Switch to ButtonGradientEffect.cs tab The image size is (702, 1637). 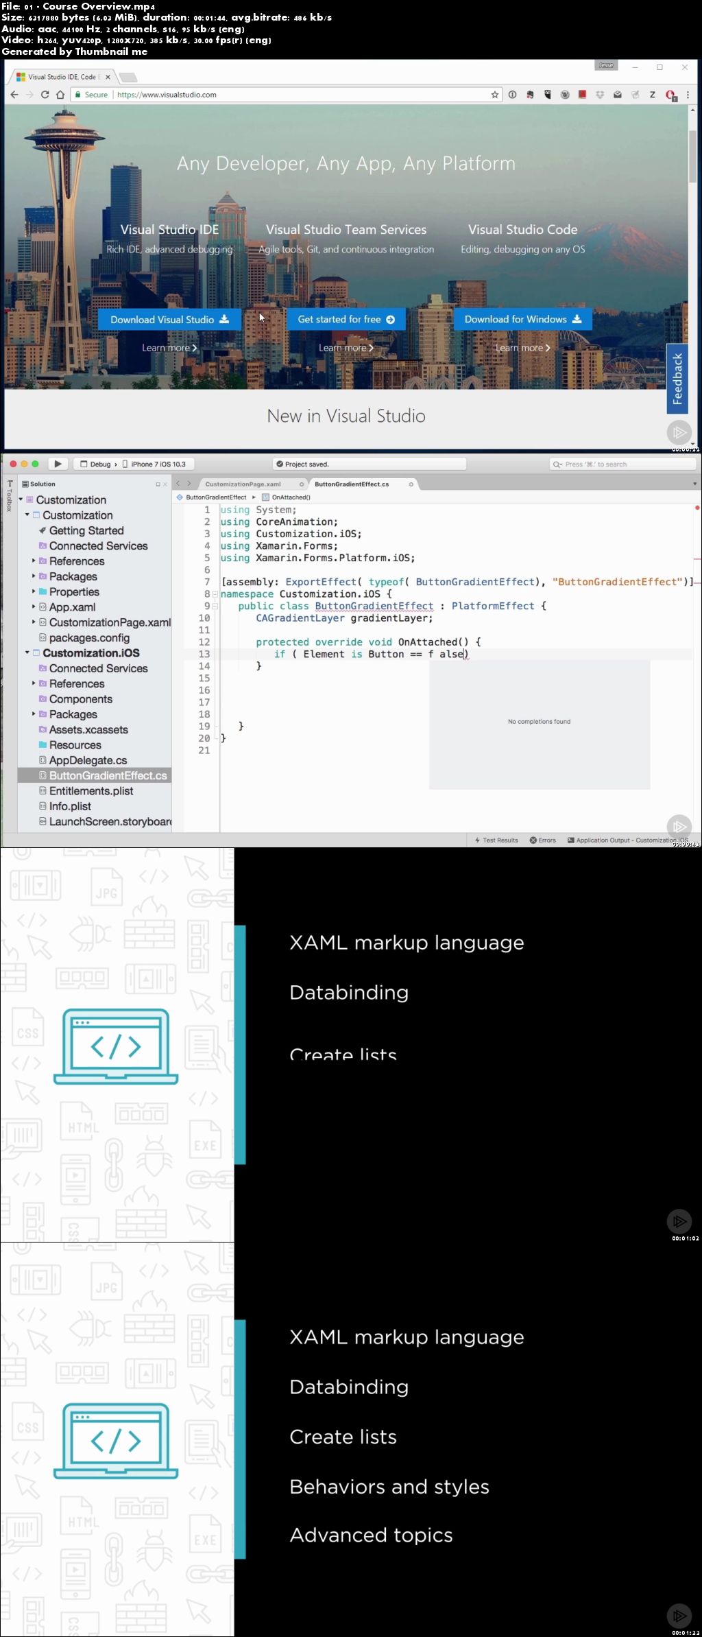click(x=352, y=484)
